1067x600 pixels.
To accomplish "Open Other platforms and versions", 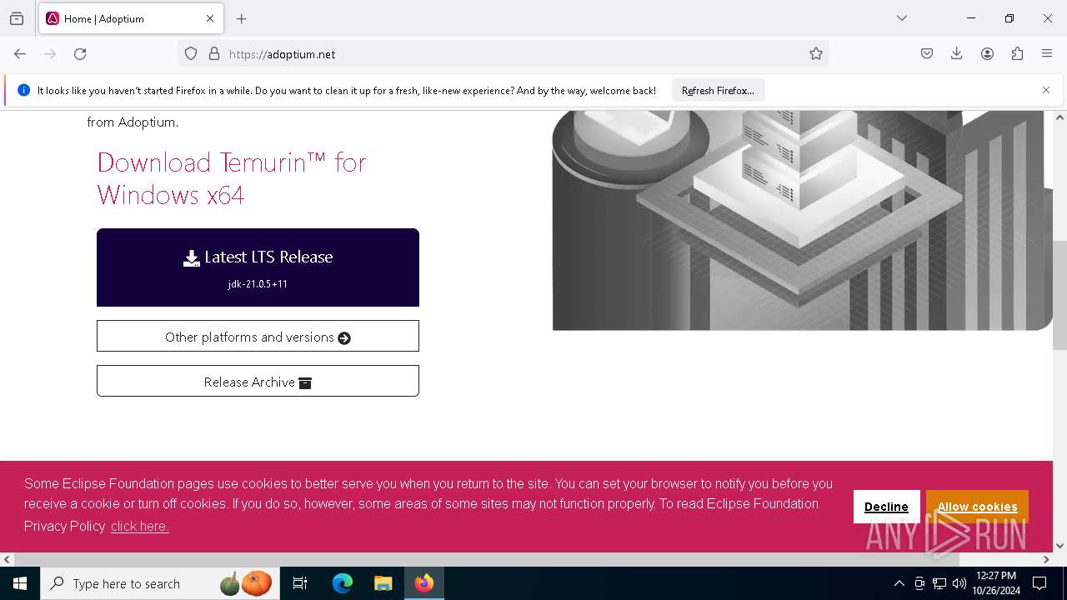I will click(258, 337).
